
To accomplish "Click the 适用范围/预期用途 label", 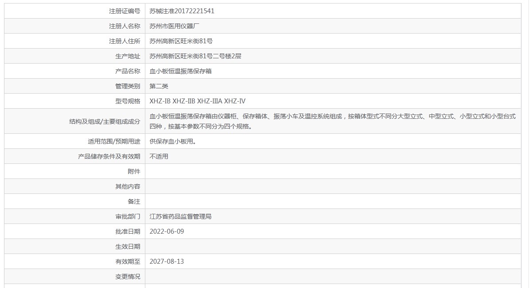I will [x=114, y=141].
